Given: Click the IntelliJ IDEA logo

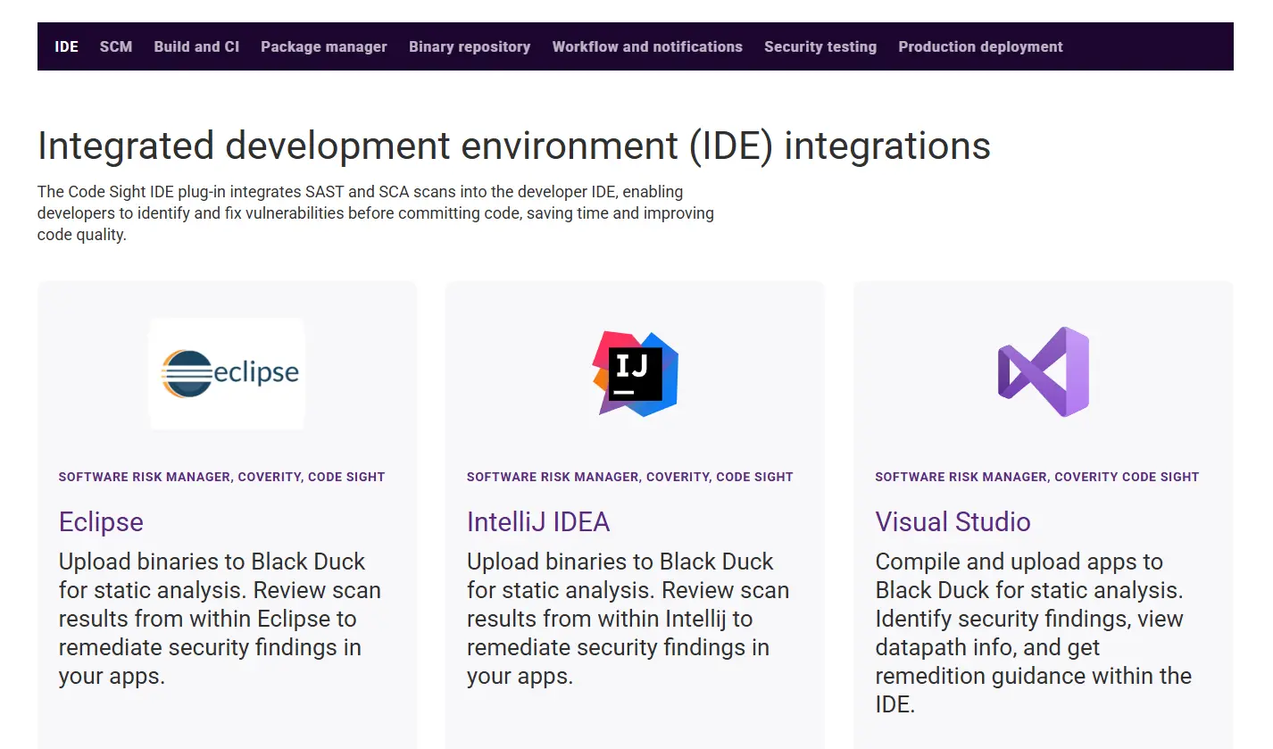Looking at the screenshot, I should tap(635, 373).
